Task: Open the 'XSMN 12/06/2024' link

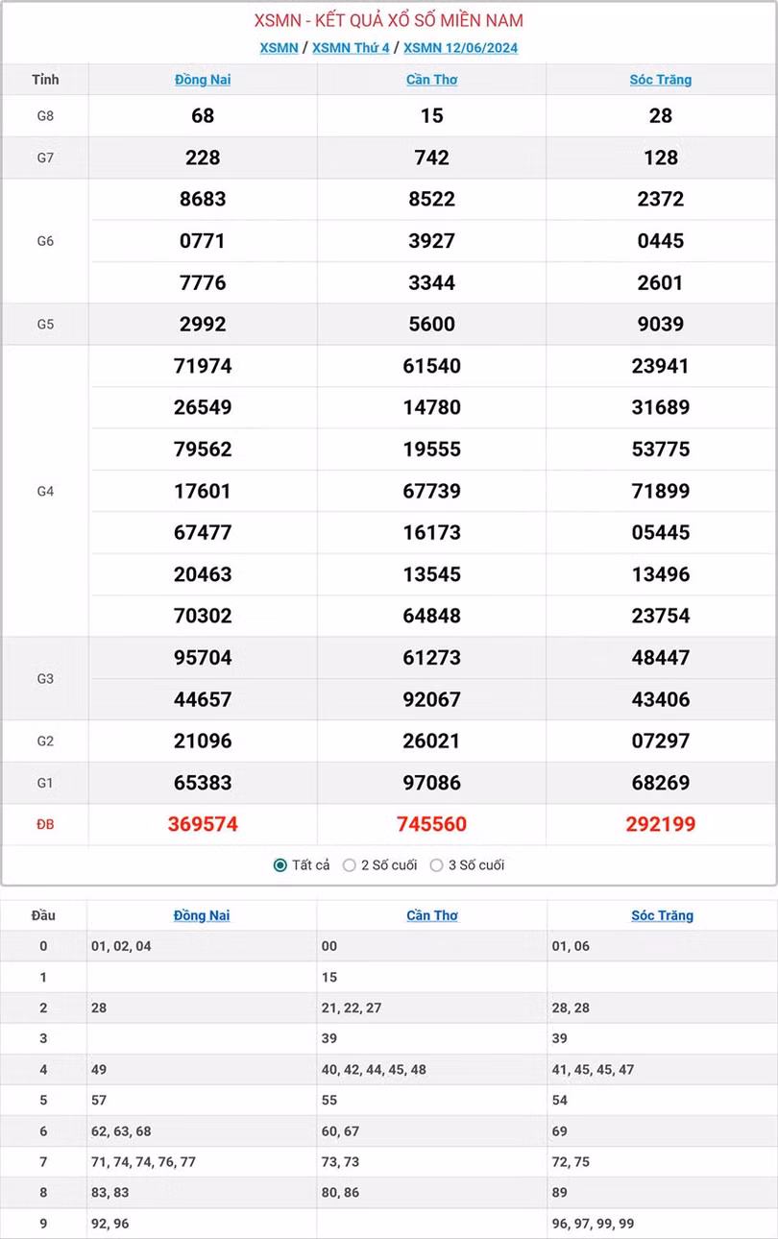Action: [x=460, y=48]
